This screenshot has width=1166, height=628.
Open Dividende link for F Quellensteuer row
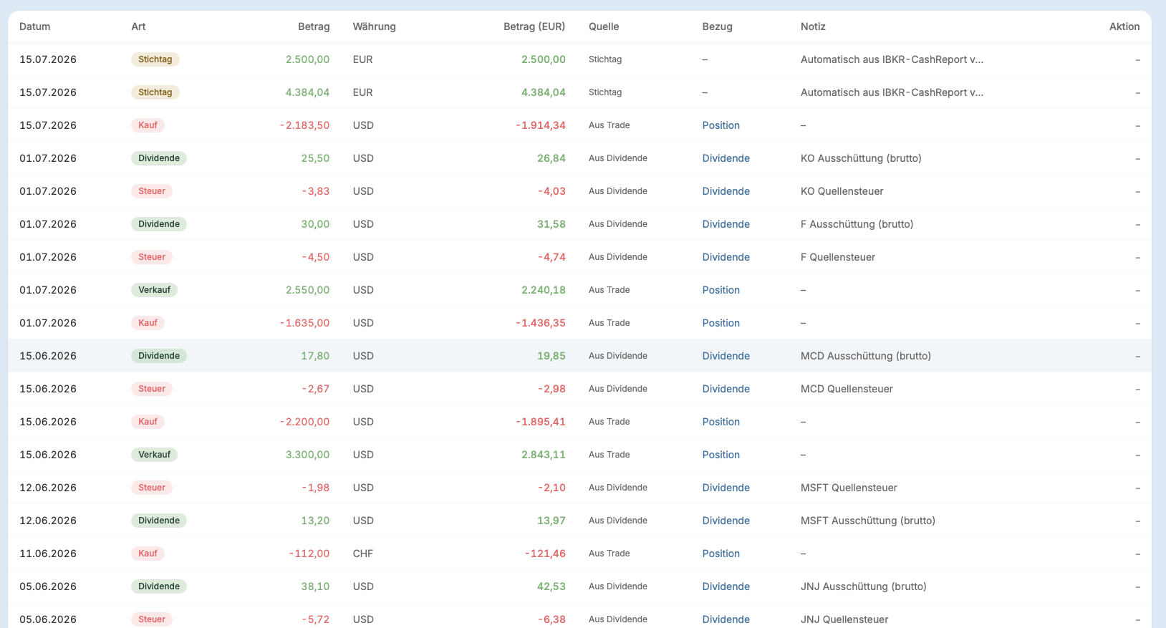click(726, 257)
